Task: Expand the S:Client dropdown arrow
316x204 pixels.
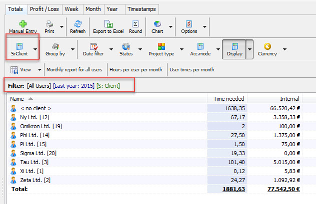Action: pyautogui.click(x=34, y=50)
